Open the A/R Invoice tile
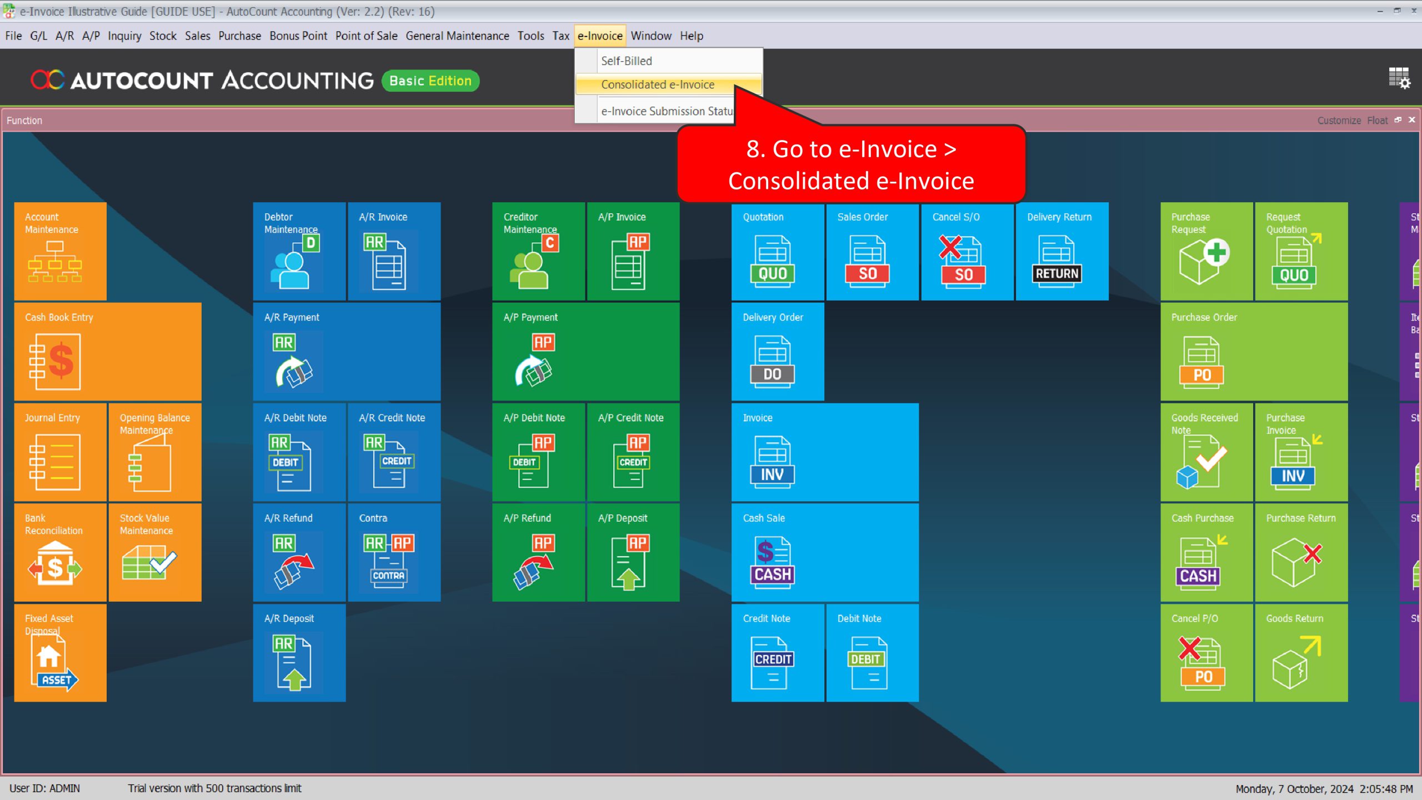Viewport: 1422px width, 800px height. (x=394, y=251)
